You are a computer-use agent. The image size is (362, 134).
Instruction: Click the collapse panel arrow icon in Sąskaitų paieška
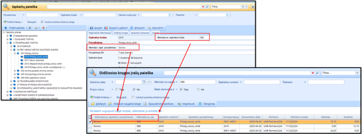(253, 7)
